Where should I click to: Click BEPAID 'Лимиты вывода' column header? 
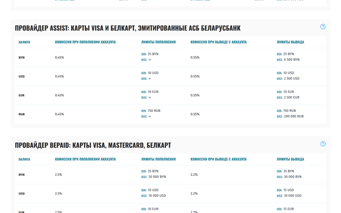pos(290,159)
